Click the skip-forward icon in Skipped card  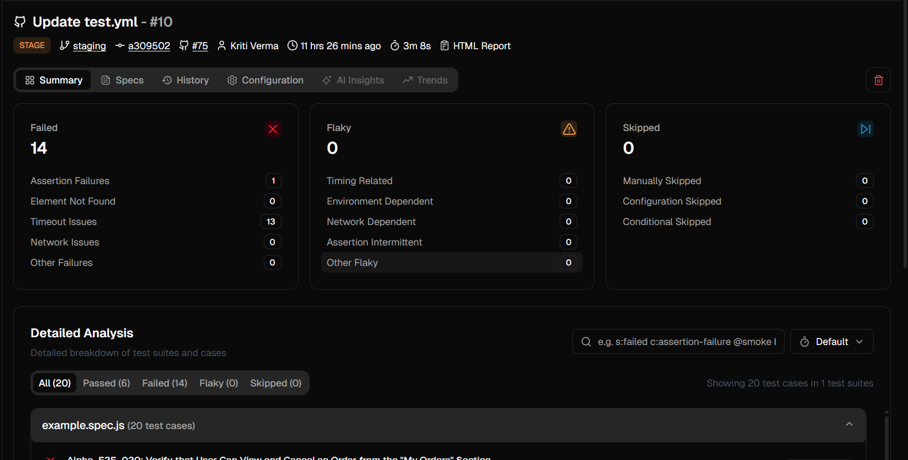[x=865, y=129]
